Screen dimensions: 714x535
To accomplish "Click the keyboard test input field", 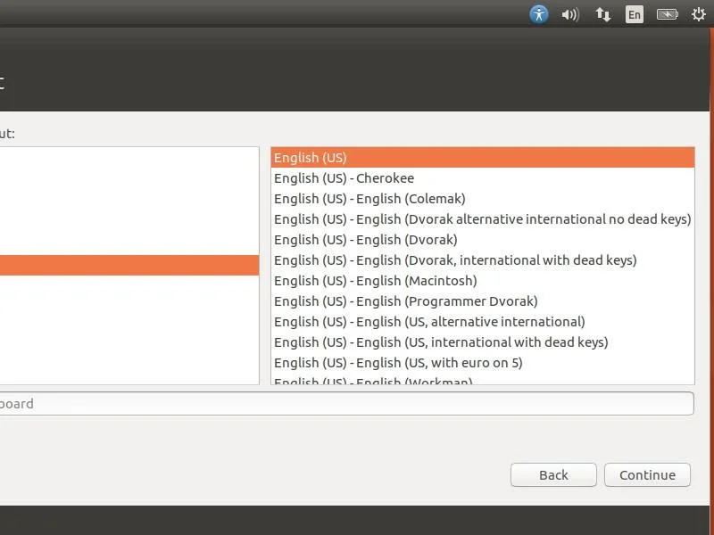I will point(346,404).
